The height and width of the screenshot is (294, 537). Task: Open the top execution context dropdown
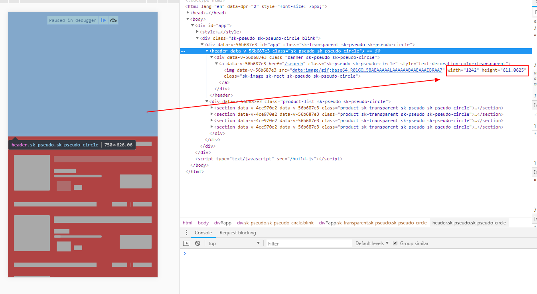tap(234, 243)
